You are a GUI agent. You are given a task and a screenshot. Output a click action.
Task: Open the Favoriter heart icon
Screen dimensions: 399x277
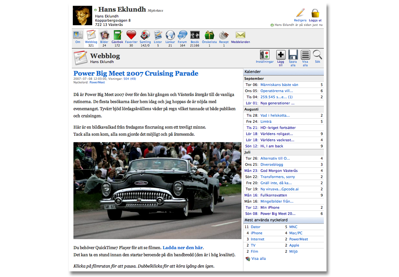(x=131, y=35)
